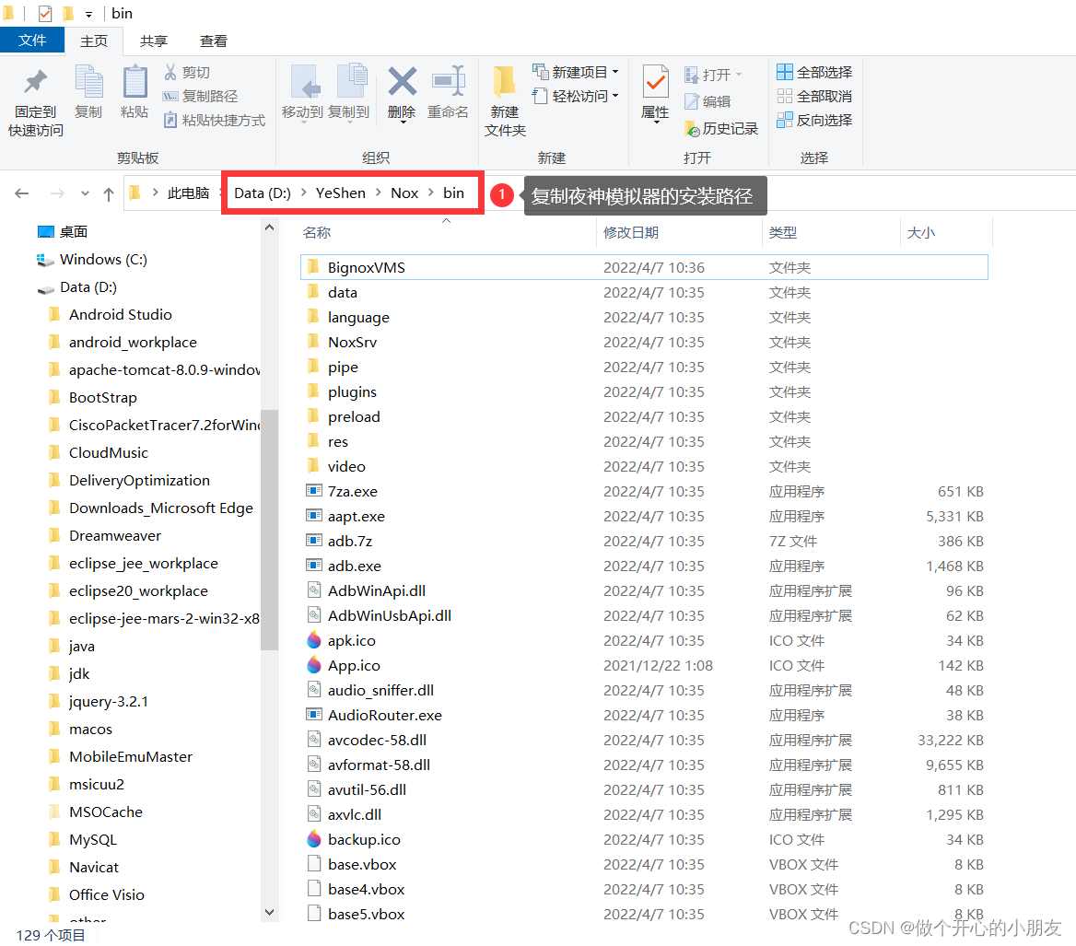Image resolution: width=1076 pixels, height=946 pixels.
Task: Click sidebar scrollbar down arrow
Action: point(269,912)
